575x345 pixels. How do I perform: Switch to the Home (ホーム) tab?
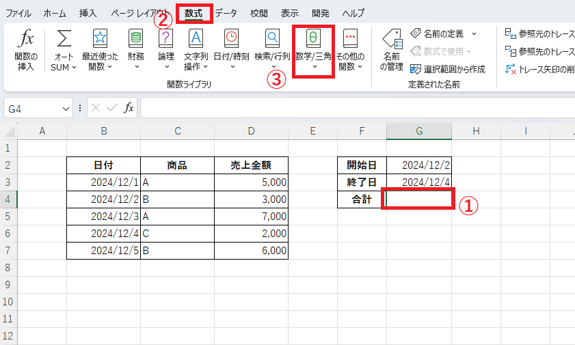coord(55,13)
